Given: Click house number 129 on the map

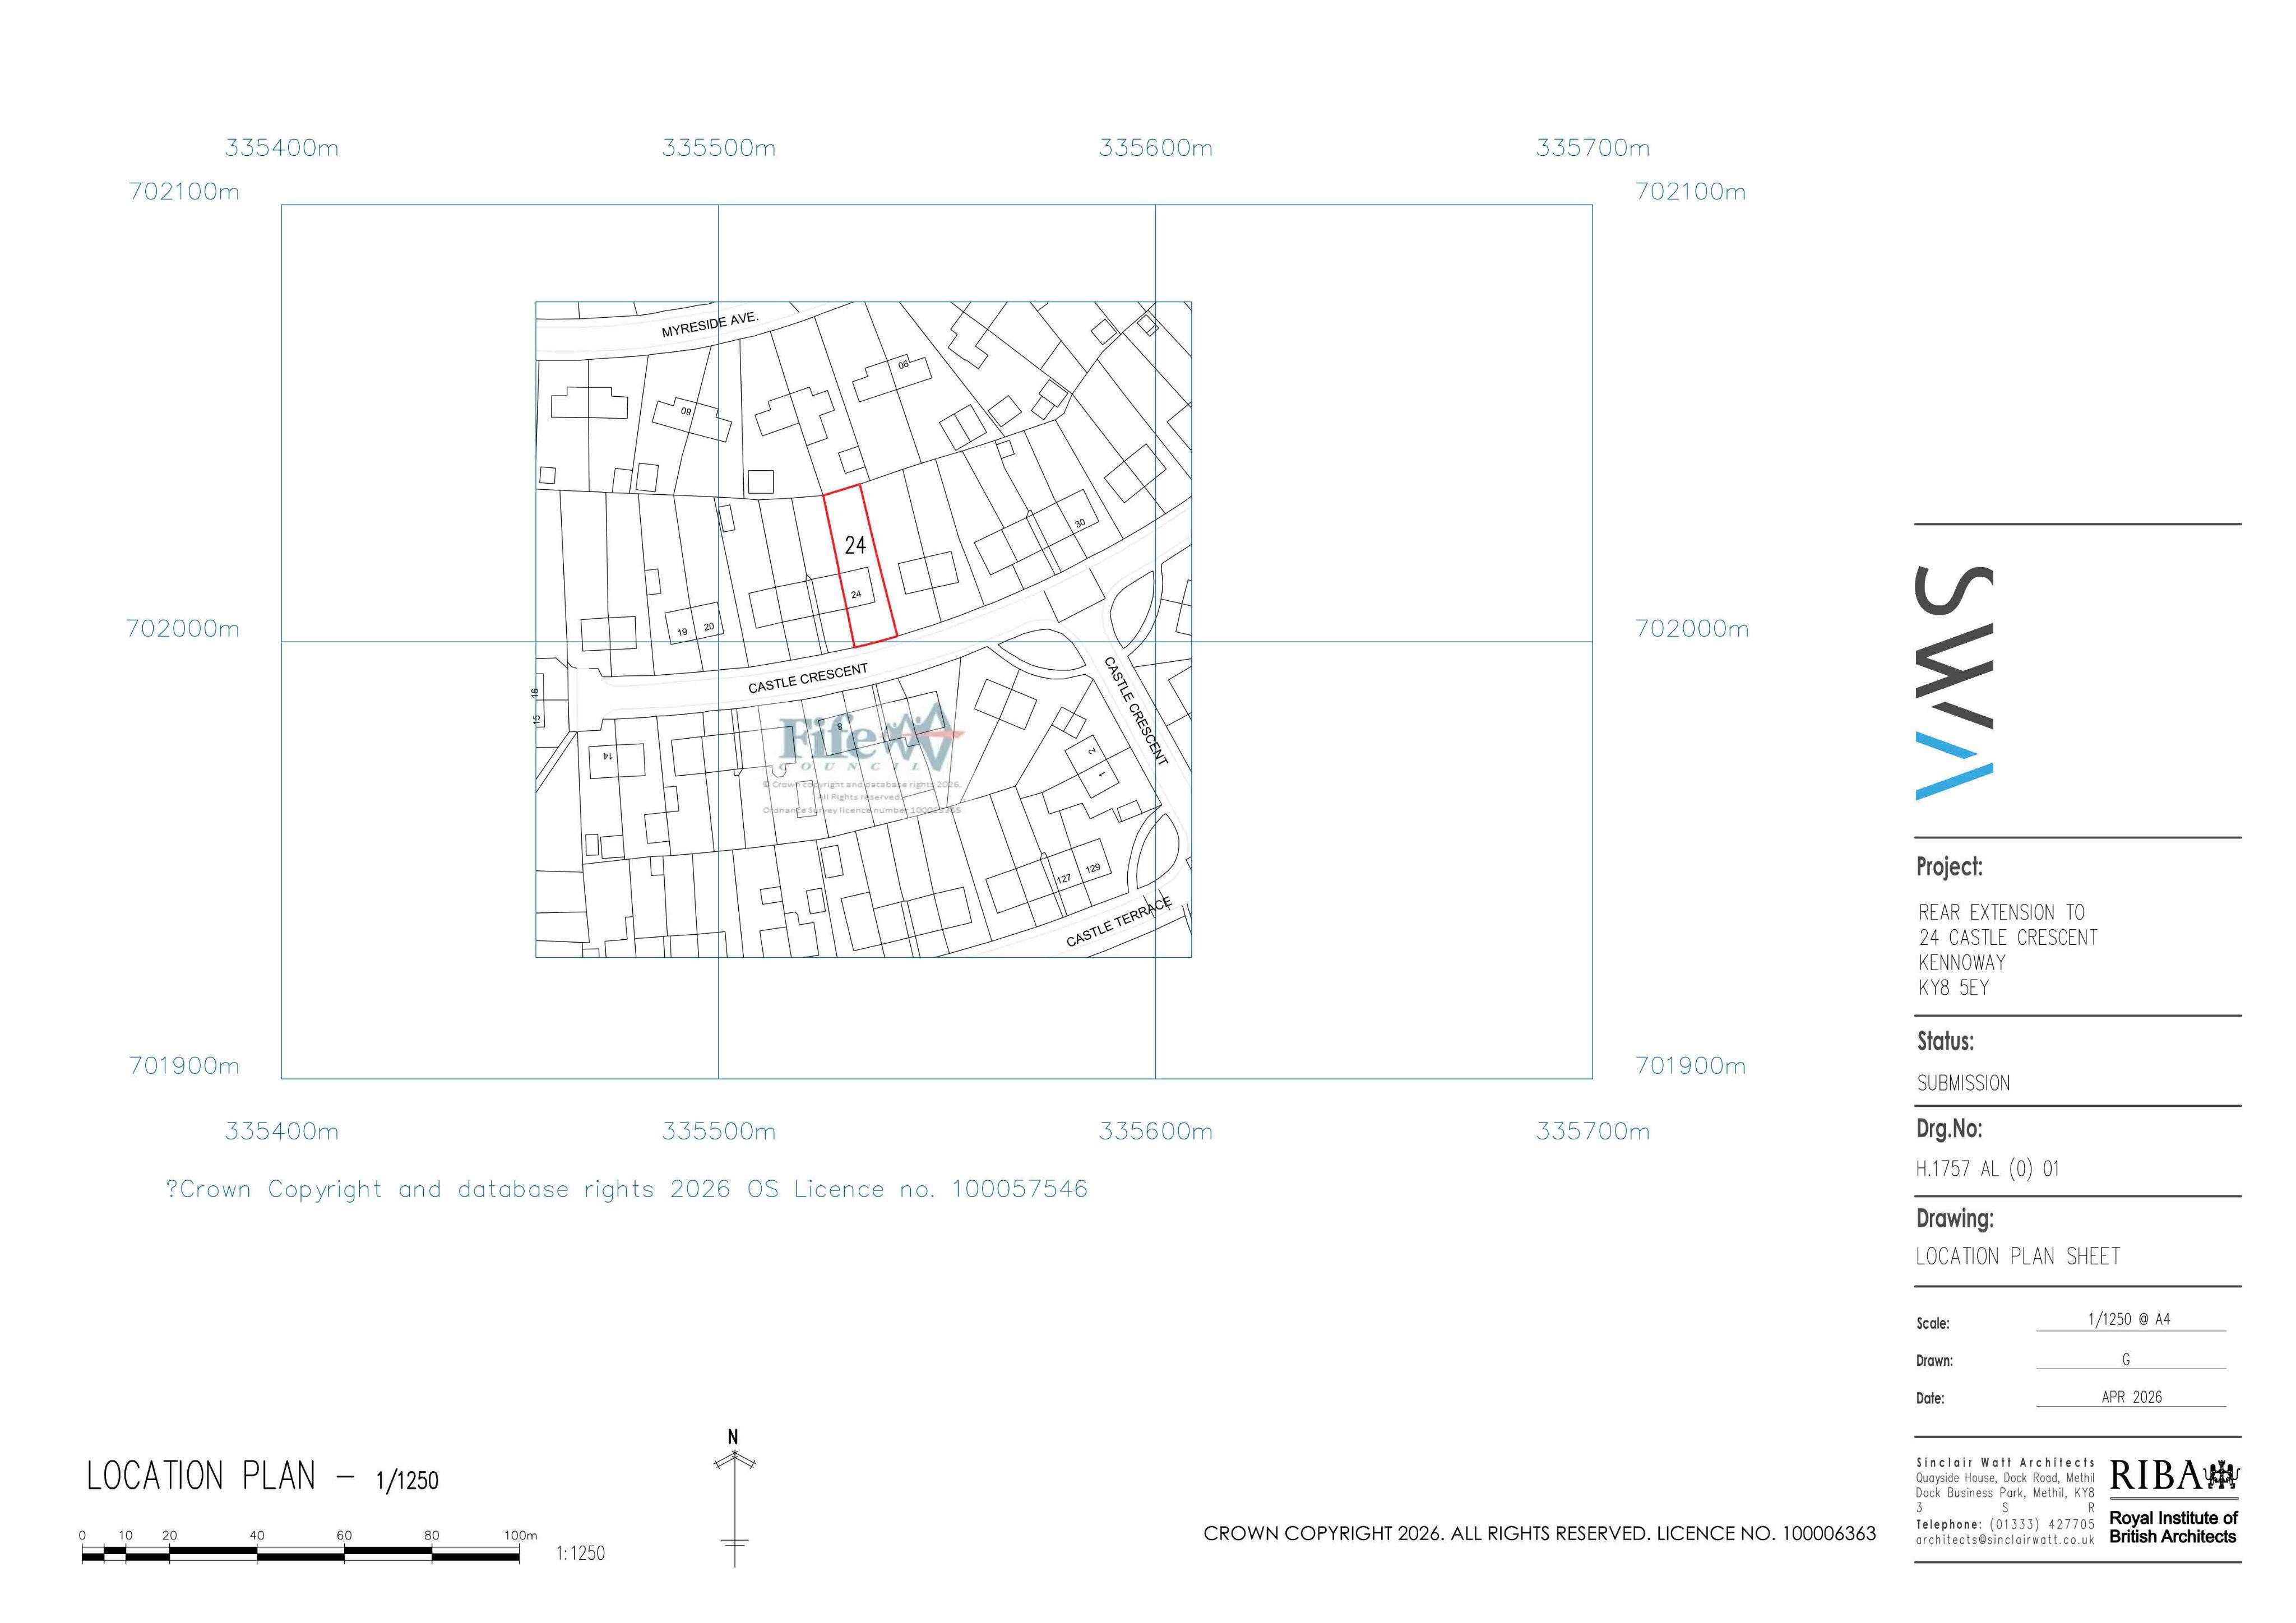Looking at the screenshot, I should click(x=1093, y=869).
